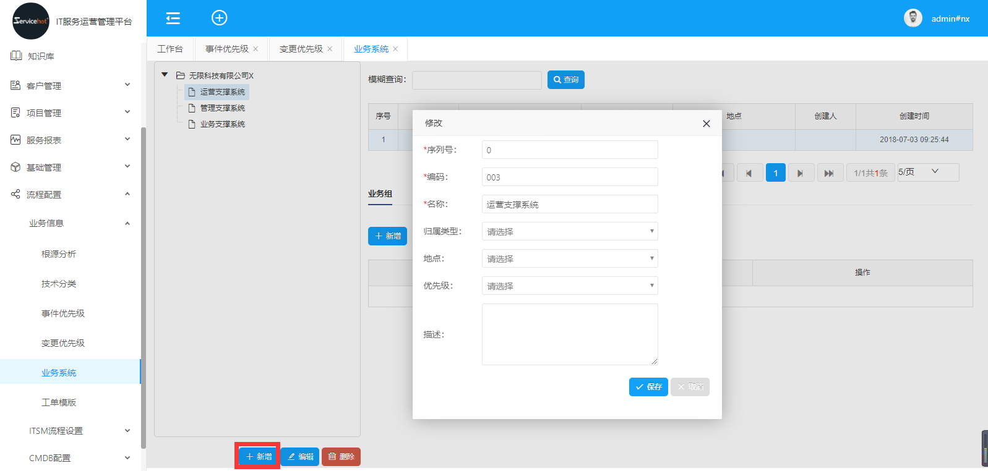Click the next page arrow
This screenshot has width=988, height=471.
click(x=801, y=173)
